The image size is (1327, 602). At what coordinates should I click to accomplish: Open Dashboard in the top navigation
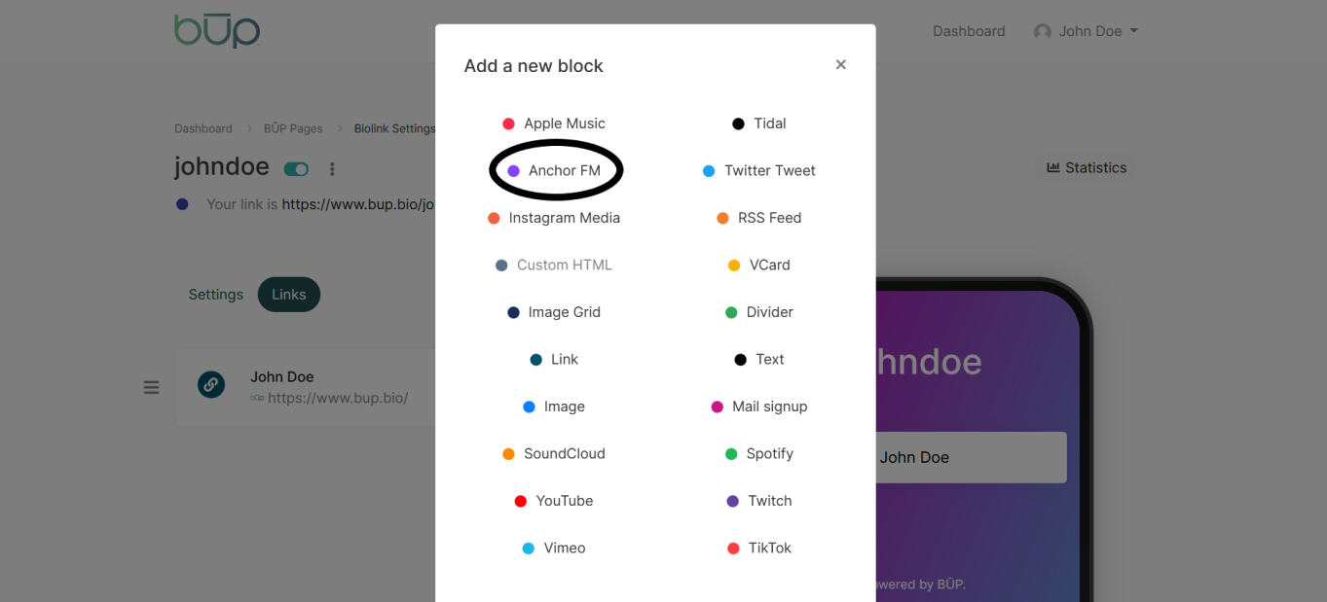coord(968,31)
